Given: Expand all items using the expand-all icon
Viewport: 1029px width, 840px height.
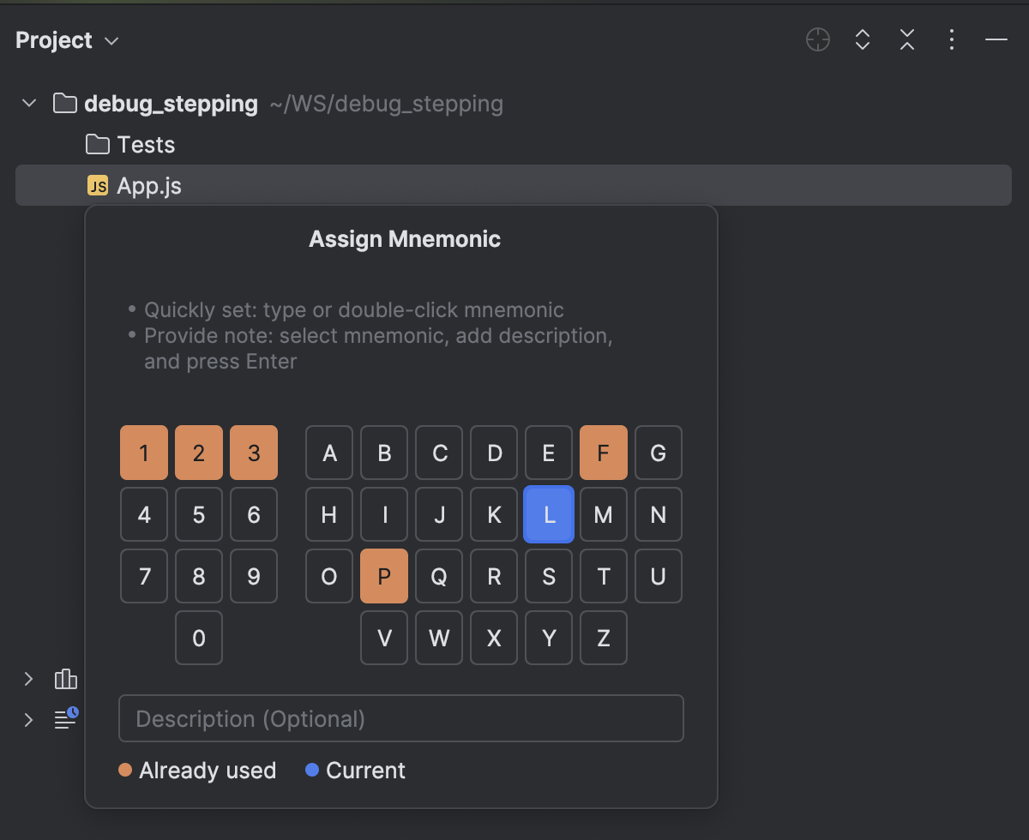Looking at the screenshot, I should point(862,39).
